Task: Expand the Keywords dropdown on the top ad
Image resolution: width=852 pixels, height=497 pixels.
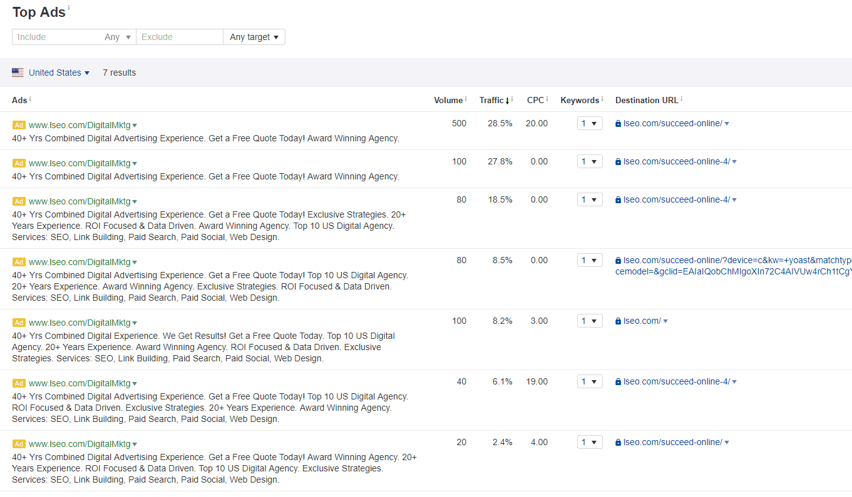Action: pos(589,123)
